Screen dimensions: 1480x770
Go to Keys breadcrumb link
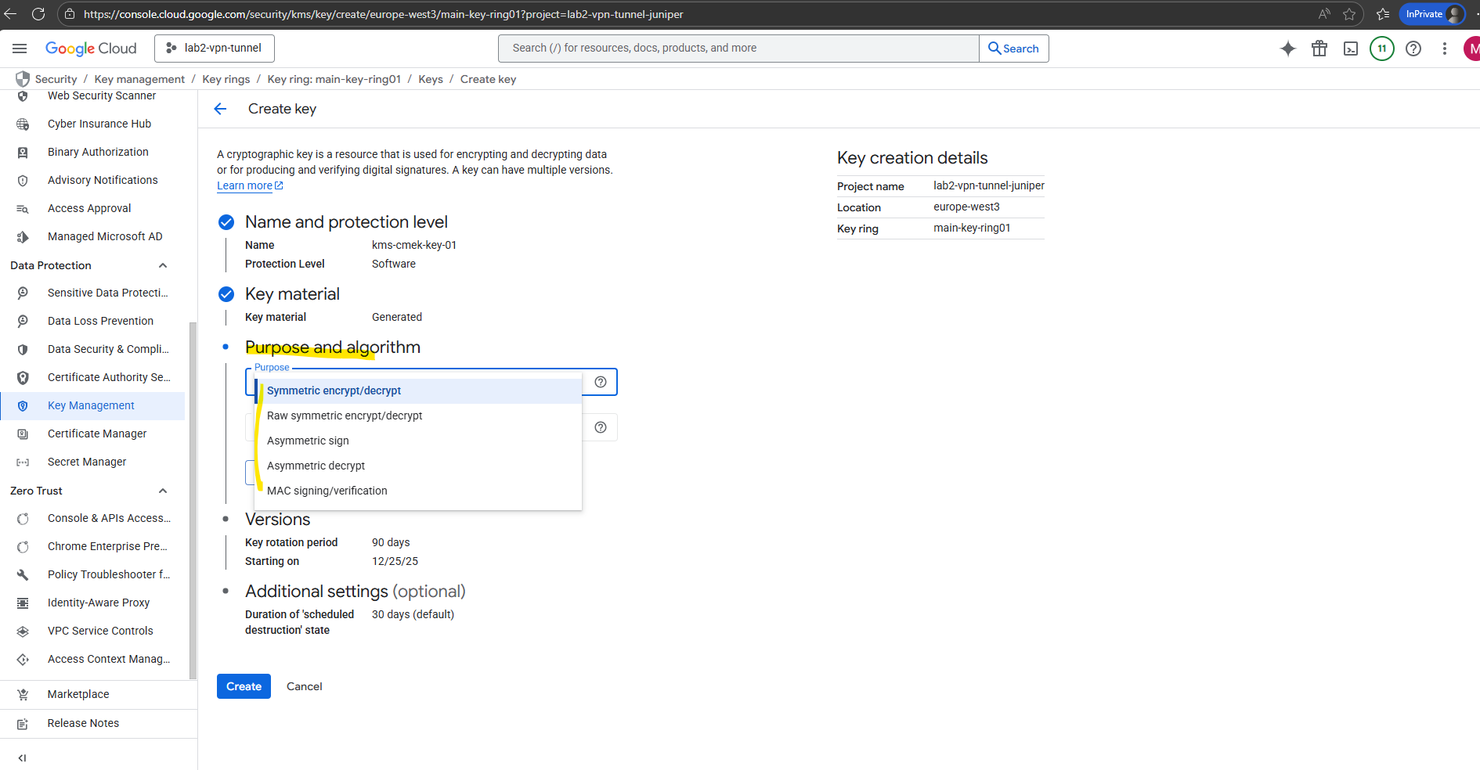430,79
